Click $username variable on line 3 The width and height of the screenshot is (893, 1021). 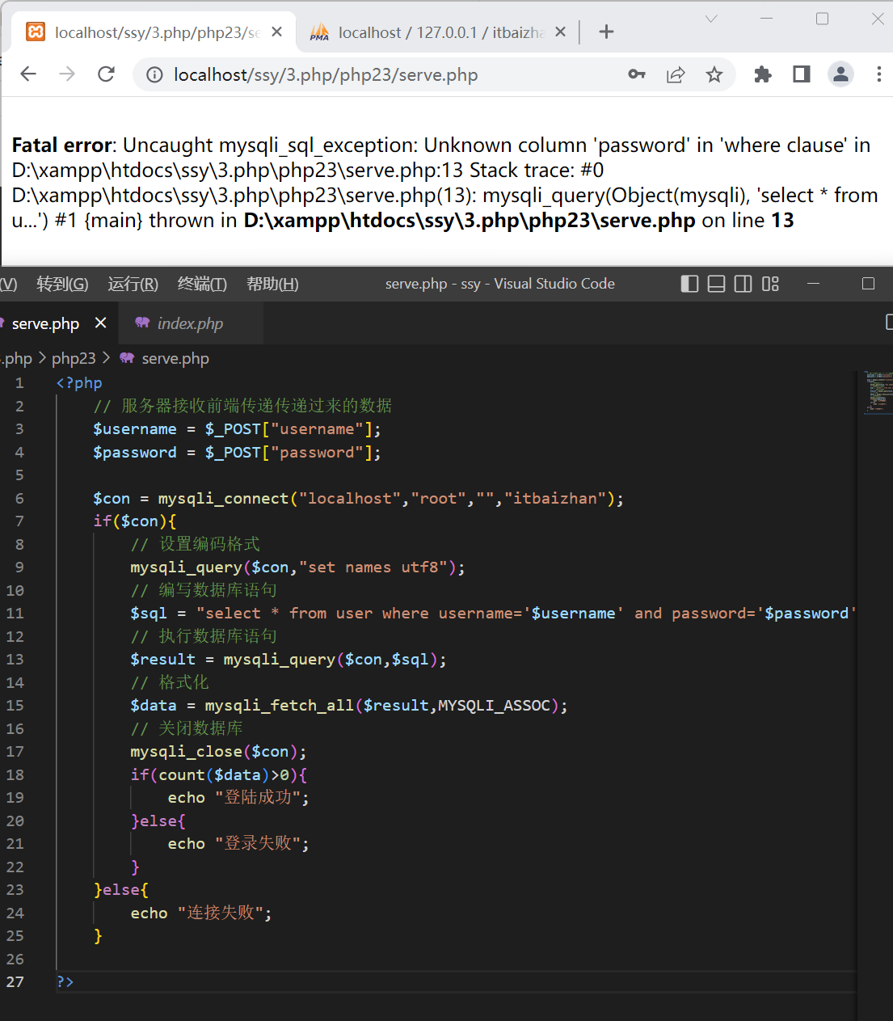[135, 429]
